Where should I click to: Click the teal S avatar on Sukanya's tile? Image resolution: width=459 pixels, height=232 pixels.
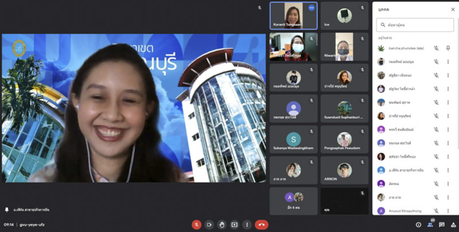point(293,139)
